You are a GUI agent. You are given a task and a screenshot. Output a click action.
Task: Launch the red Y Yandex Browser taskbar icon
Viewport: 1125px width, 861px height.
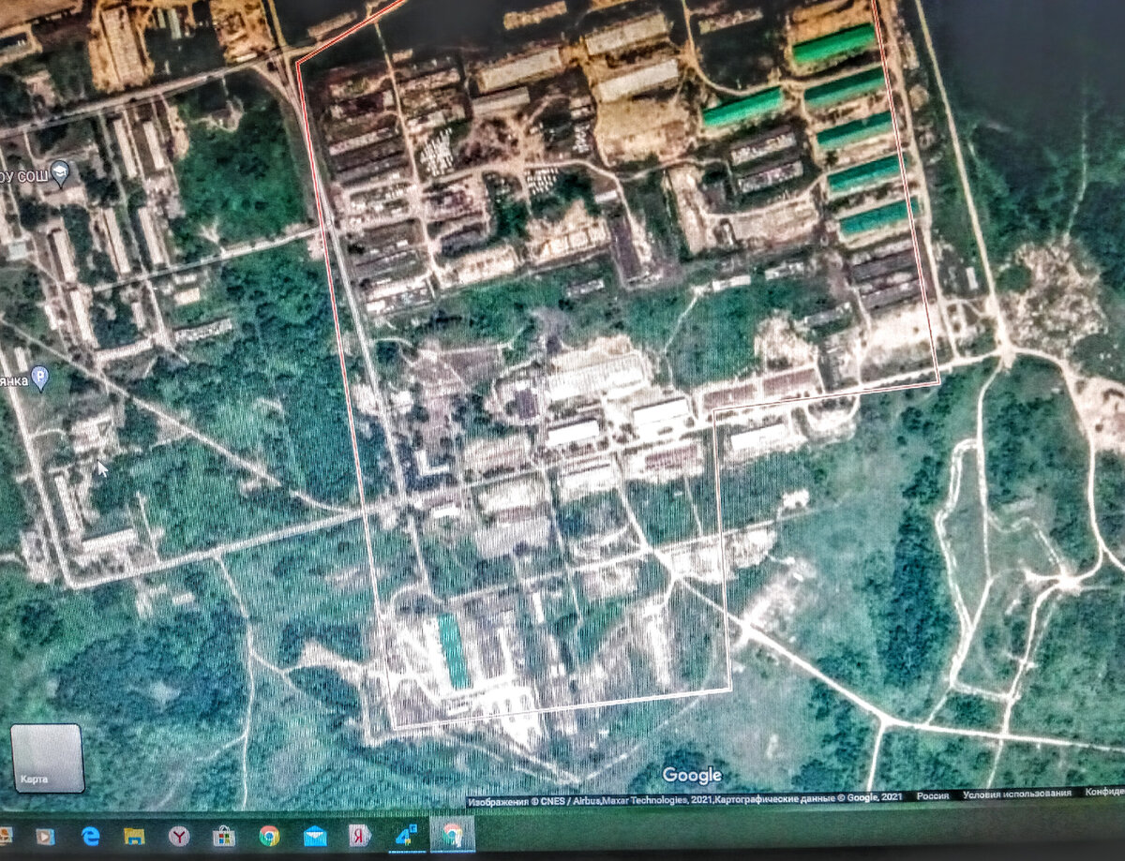pyautogui.click(x=179, y=835)
